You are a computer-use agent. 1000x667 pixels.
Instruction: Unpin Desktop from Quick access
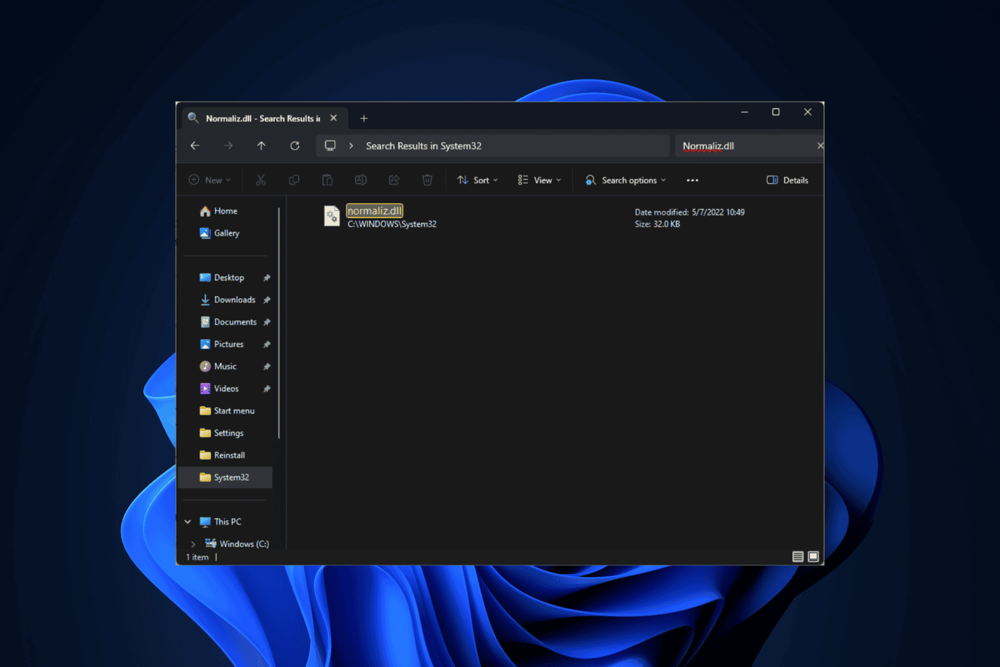pyautogui.click(x=267, y=278)
